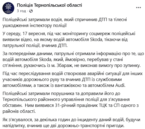Click the headline paragraph starting 'Поліцейські затримали водія'
145x129 pixels.
coord(65,23)
